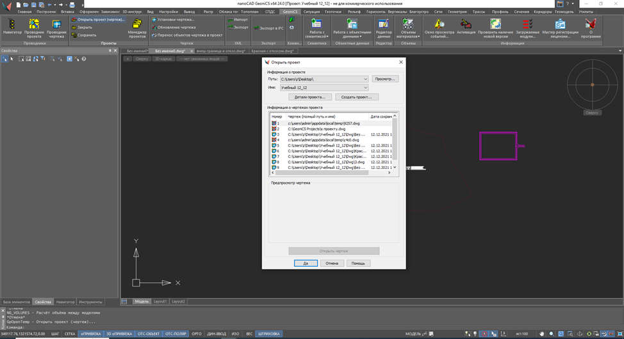This screenshot has height=339, width=624.
Task: Click the Print icon in quick access
Action: pyautogui.click(x=72, y=4)
